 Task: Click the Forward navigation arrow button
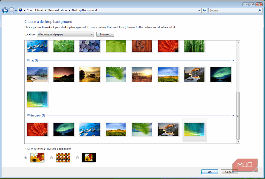[12, 10]
